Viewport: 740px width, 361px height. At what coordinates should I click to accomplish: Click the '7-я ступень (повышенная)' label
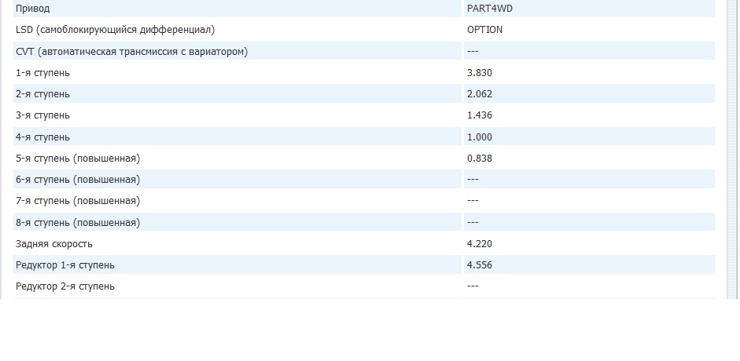tap(78, 201)
